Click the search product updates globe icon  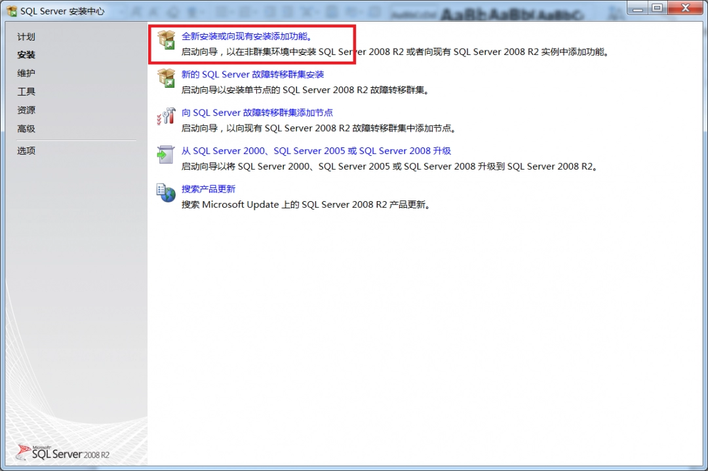coord(166,193)
